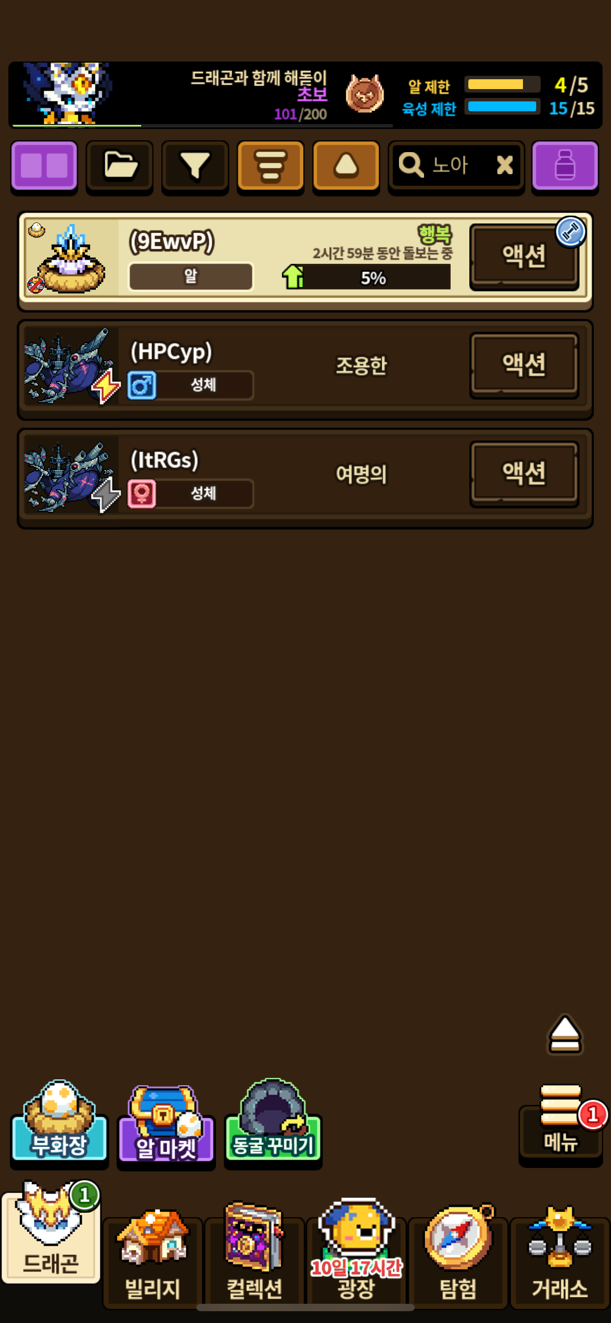Open the purple potion bottle icon
611x1323 pixels.
(x=565, y=167)
